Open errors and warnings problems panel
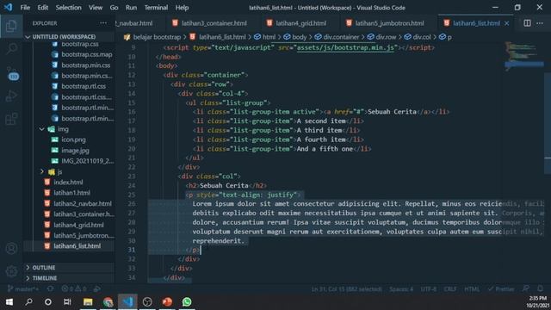Image resolution: width=551 pixels, height=310 pixels. [74, 289]
